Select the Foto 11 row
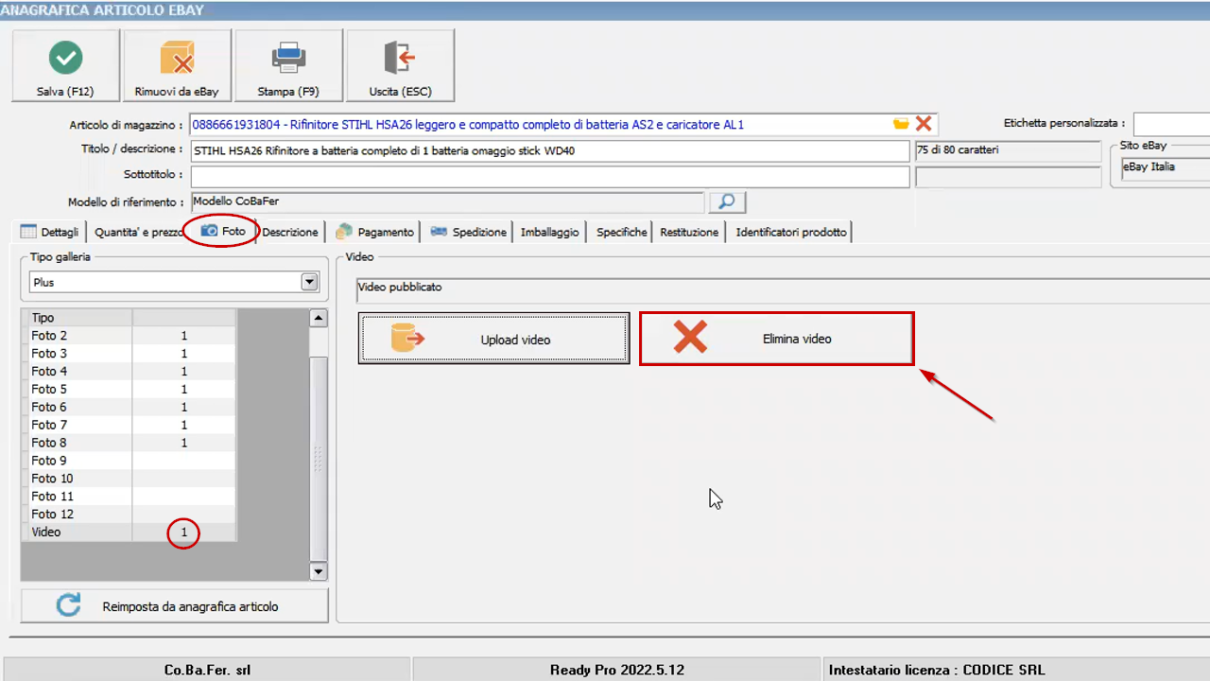This screenshot has width=1210, height=681. pos(129,497)
